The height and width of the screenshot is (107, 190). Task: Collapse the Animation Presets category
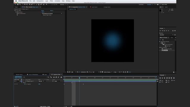point(160,42)
